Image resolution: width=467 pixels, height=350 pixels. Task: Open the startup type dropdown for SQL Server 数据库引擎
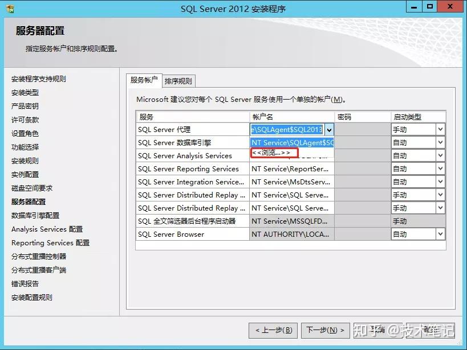(440, 142)
